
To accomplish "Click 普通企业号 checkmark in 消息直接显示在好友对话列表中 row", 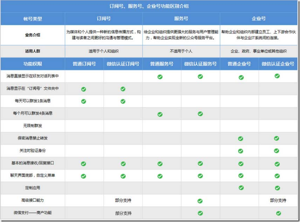I will (x=241, y=77).
